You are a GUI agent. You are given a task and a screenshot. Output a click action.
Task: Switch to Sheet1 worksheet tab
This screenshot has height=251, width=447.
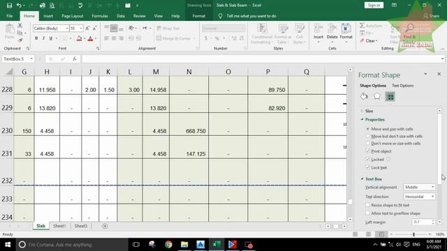tap(59, 226)
